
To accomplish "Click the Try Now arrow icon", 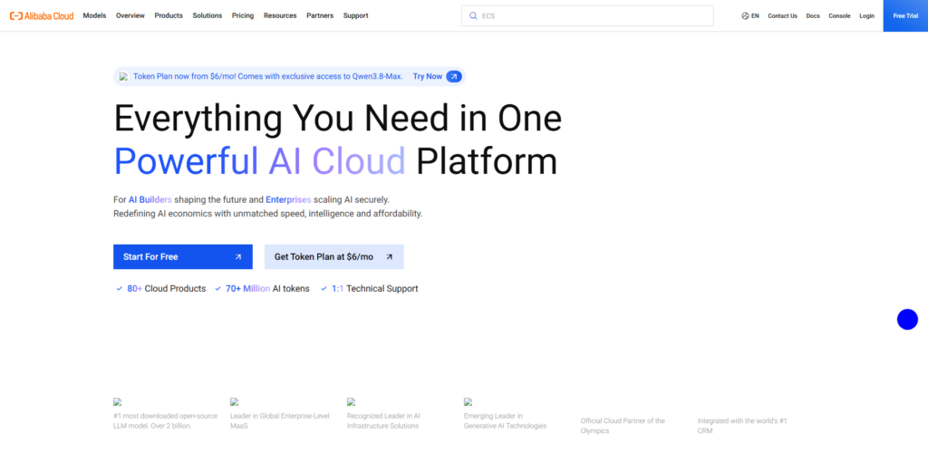I will click(454, 76).
